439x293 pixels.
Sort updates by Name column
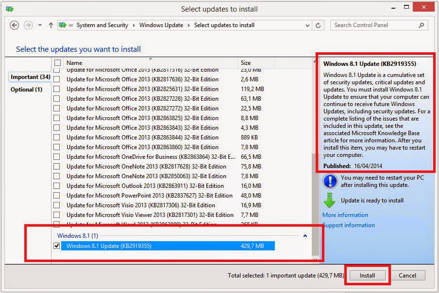coord(151,63)
